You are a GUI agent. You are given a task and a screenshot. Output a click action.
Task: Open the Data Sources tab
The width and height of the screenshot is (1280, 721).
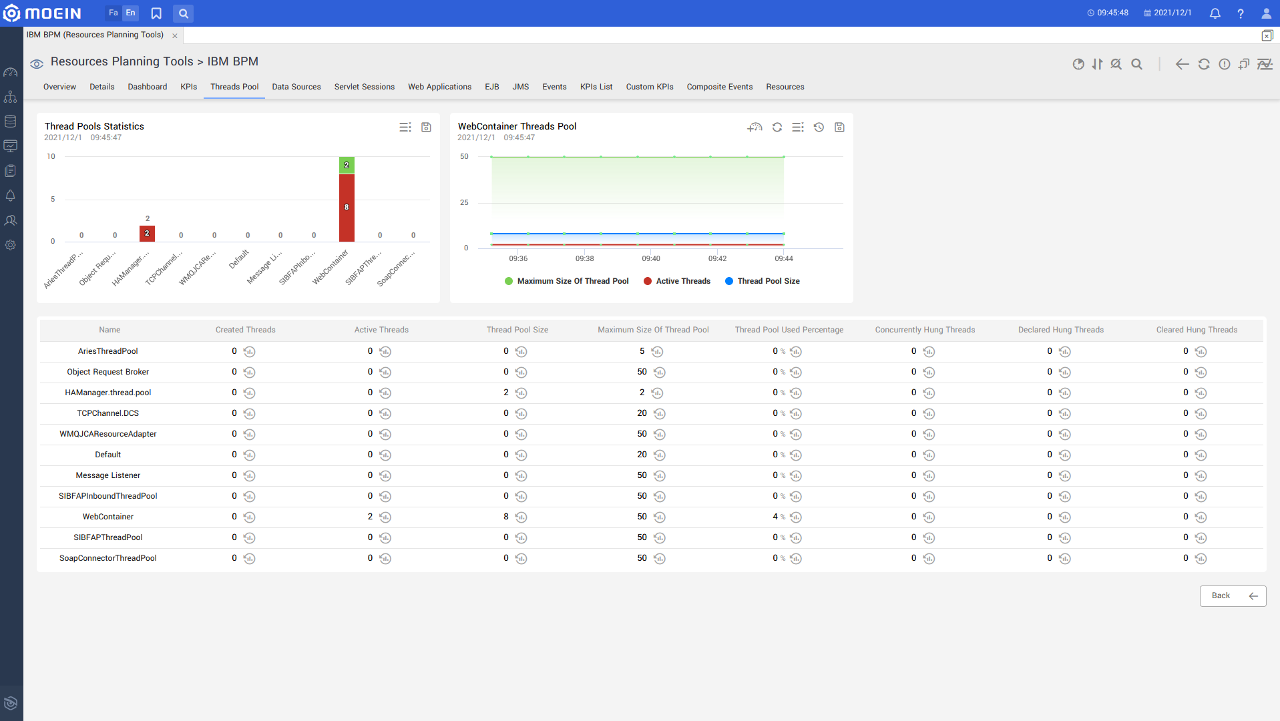[x=296, y=87]
